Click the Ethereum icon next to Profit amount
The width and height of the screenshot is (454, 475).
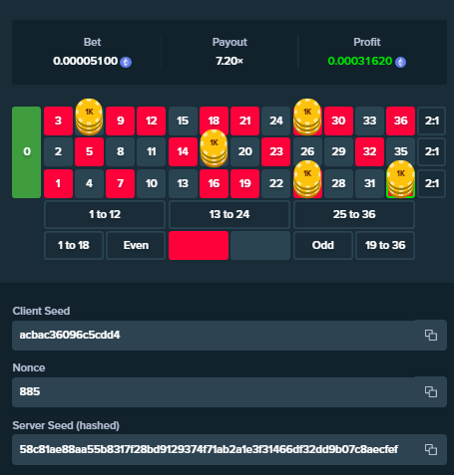(x=400, y=62)
